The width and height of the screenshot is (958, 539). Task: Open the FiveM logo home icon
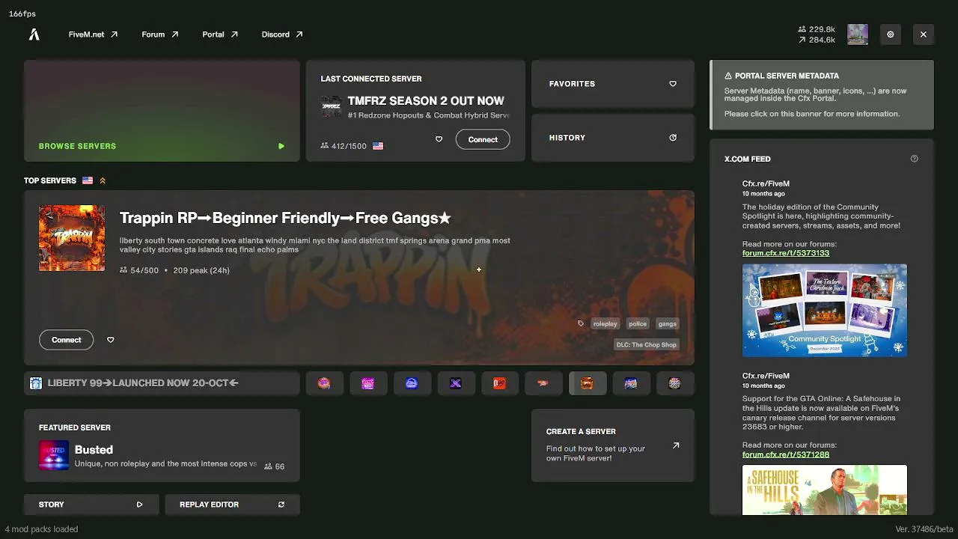34,34
